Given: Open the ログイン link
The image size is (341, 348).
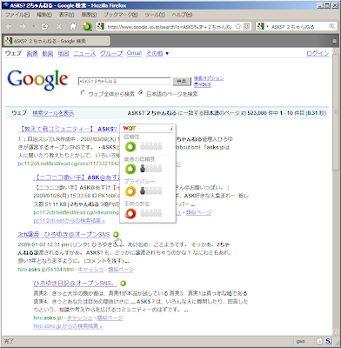Looking at the screenshot, I should pyautogui.click(x=318, y=53).
